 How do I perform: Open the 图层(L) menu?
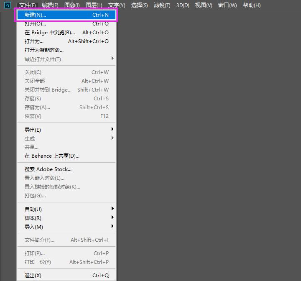coord(94,5)
